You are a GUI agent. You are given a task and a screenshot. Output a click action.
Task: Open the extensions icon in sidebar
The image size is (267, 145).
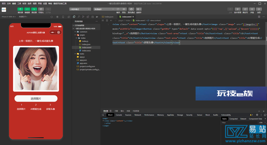(88, 17)
